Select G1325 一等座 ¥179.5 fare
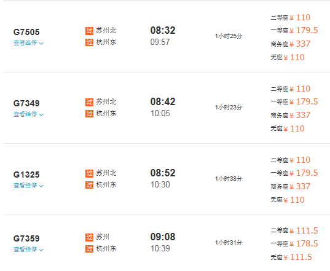Image resolution: width=330 pixels, height=271 pixels. tap(294, 173)
